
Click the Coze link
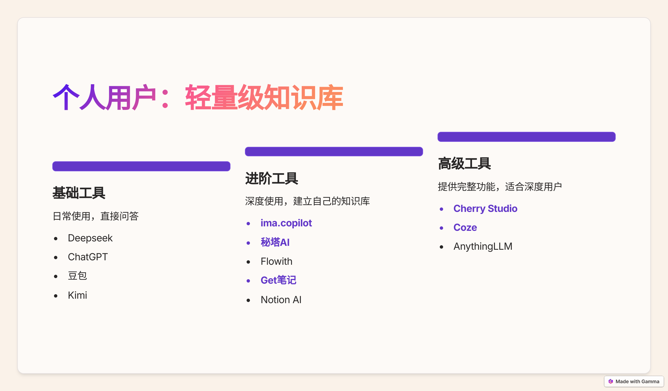tap(465, 227)
